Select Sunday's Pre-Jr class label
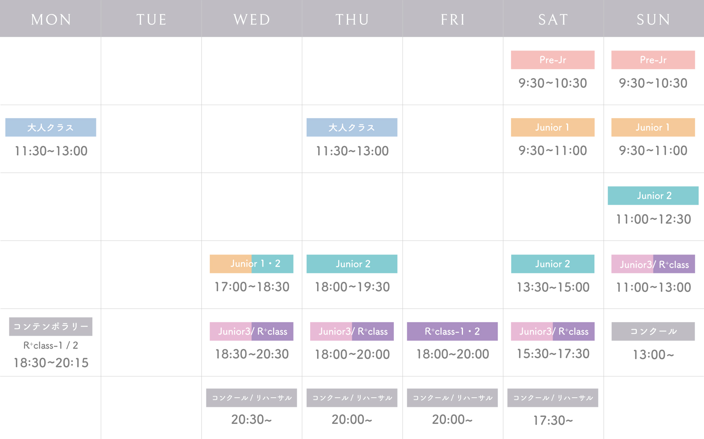704x439 pixels. click(653, 60)
